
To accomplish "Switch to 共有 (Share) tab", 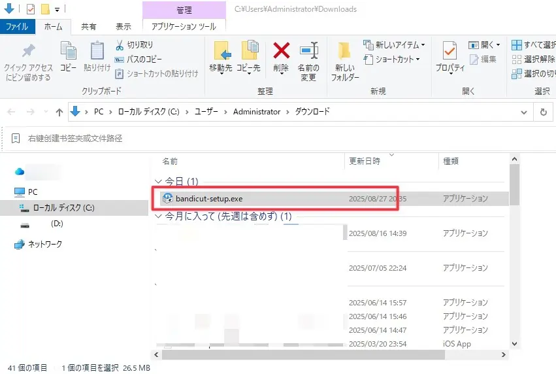I will [89, 27].
